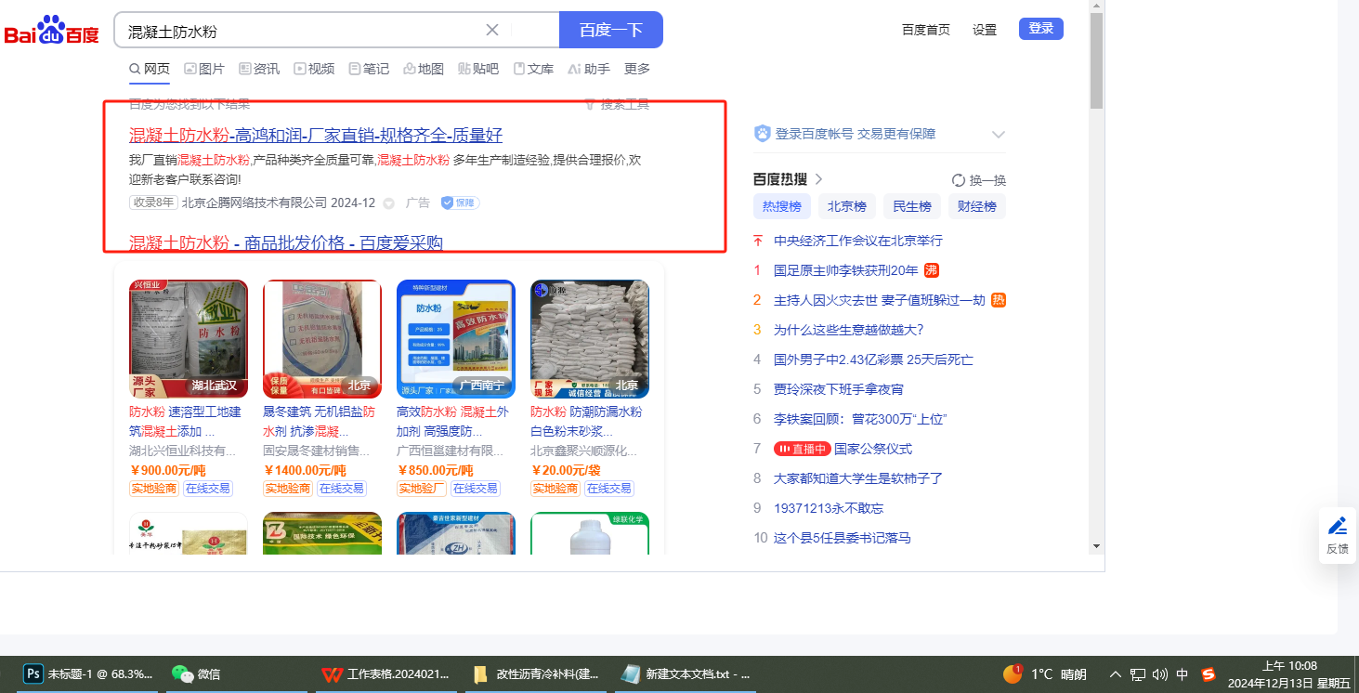Screen dimensions: 1359x693
Task: Switch the 中 input language indicator
Action: pos(1183,674)
